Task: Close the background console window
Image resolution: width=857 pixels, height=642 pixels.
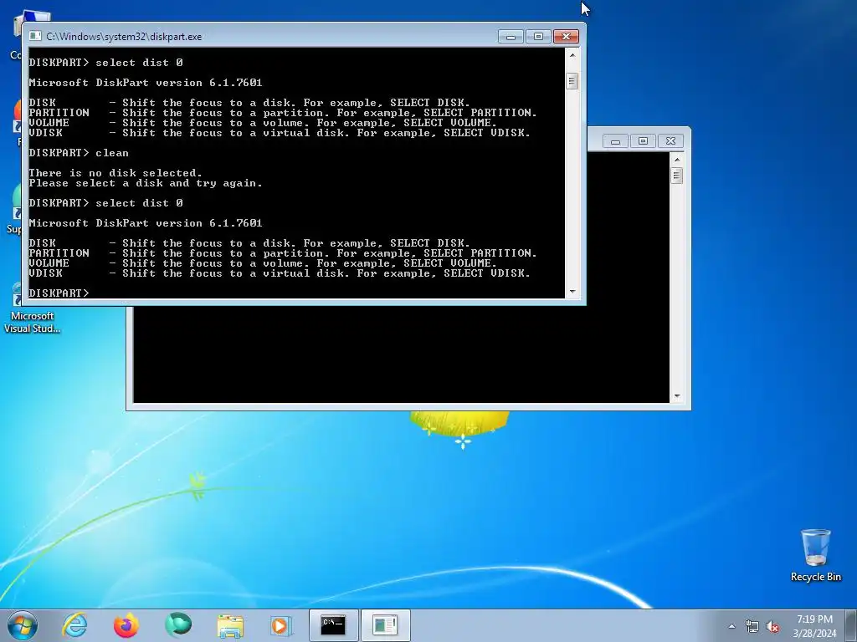Action: (670, 141)
